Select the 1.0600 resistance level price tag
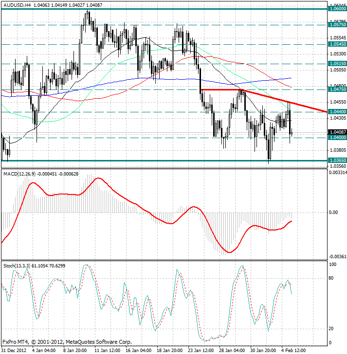The image size is (347, 354). coord(337,9)
